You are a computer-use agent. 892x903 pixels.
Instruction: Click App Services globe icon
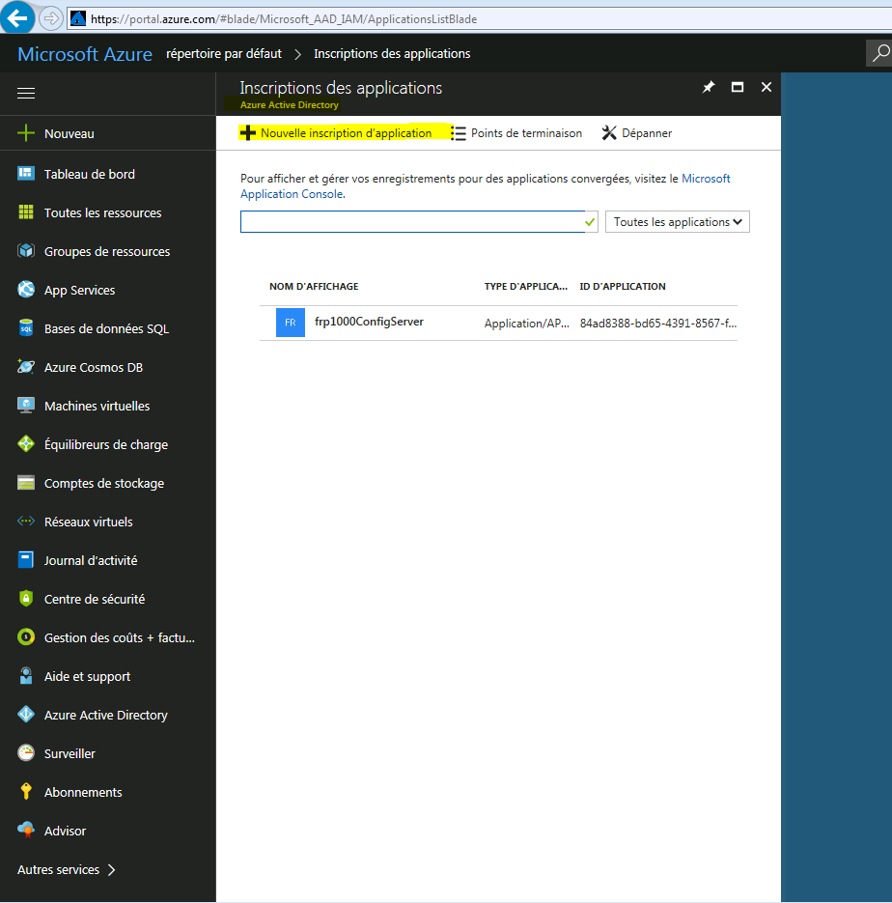pos(26,289)
